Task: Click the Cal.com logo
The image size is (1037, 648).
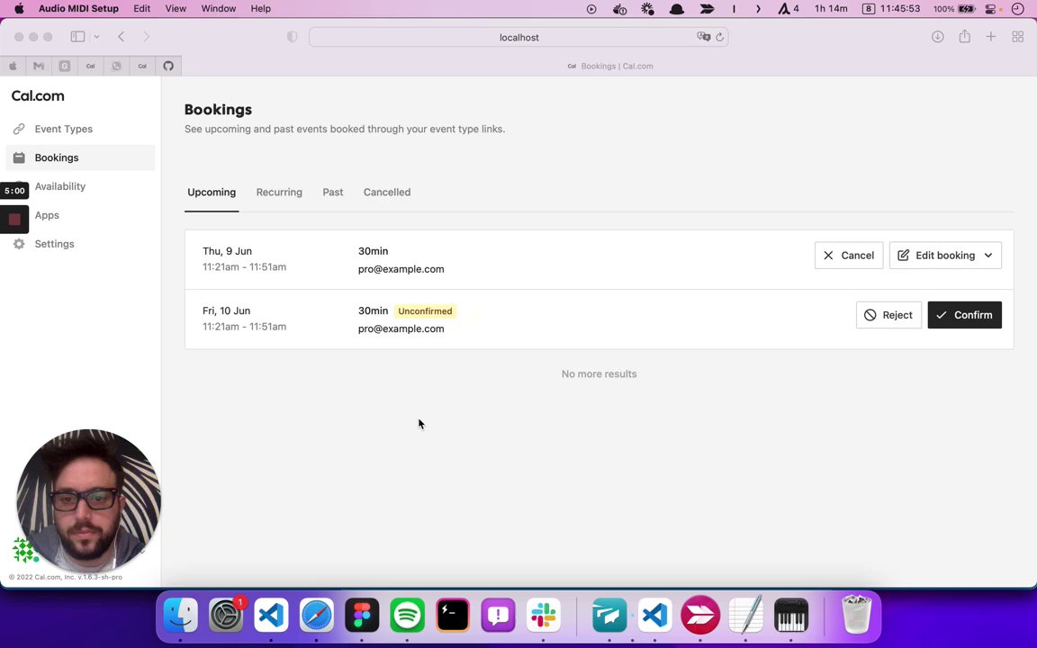Action: pos(38,96)
